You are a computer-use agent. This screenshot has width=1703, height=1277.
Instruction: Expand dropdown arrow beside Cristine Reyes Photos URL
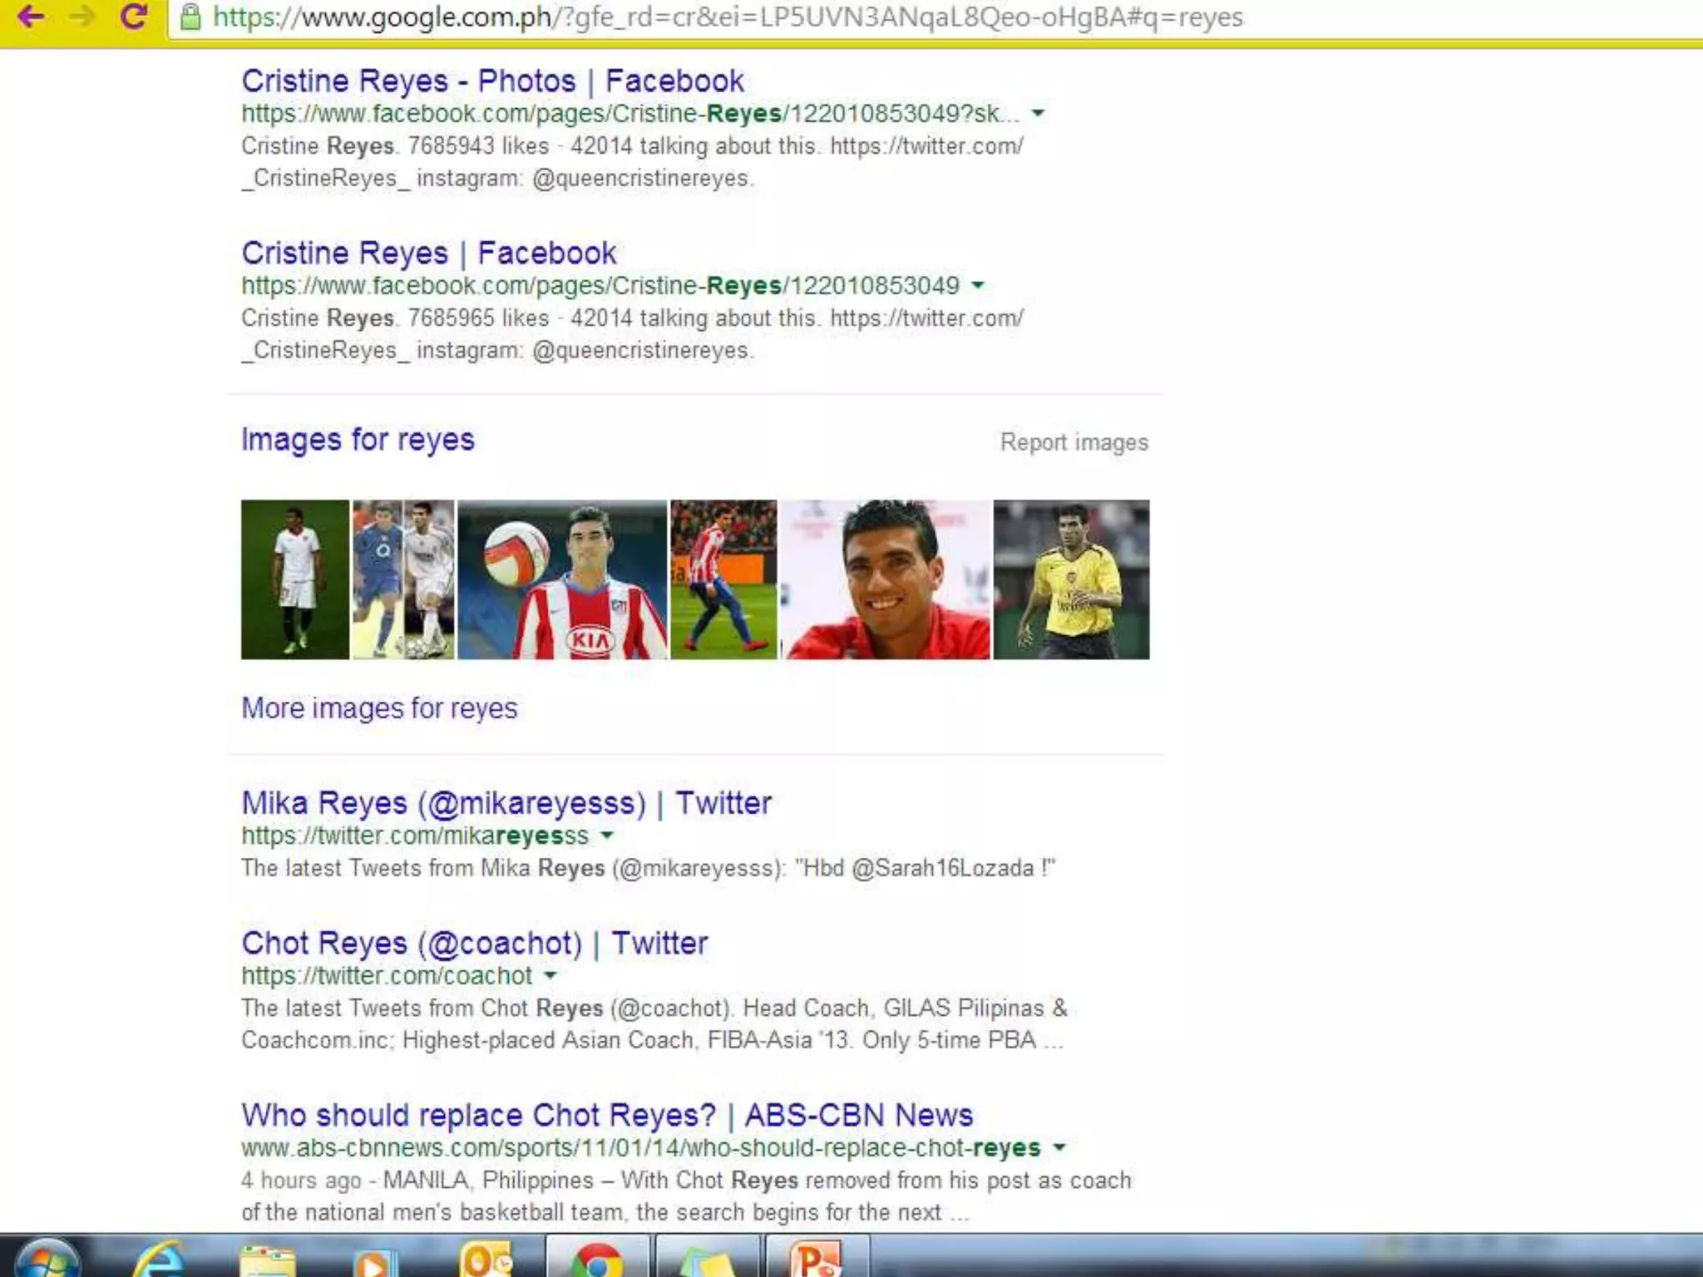point(1038,113)
